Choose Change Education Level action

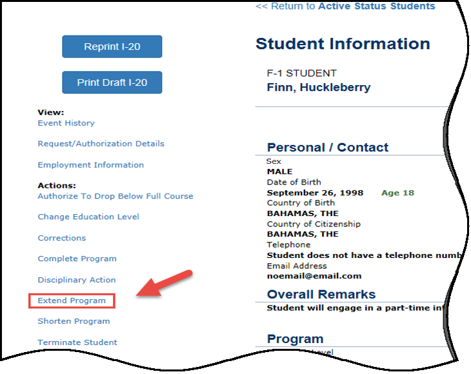(88, 217)
